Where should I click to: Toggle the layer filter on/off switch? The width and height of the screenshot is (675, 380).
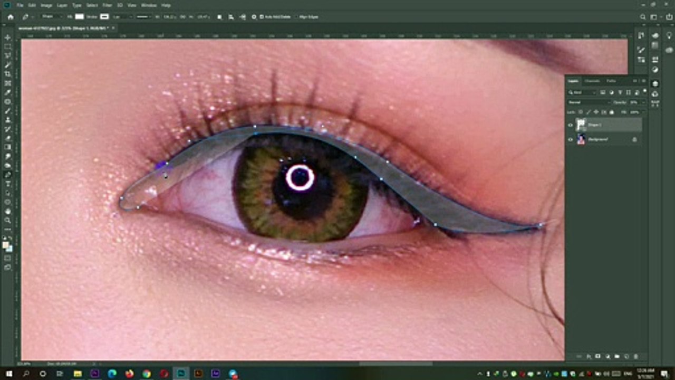pyautogui.click(x=645, y=91)
